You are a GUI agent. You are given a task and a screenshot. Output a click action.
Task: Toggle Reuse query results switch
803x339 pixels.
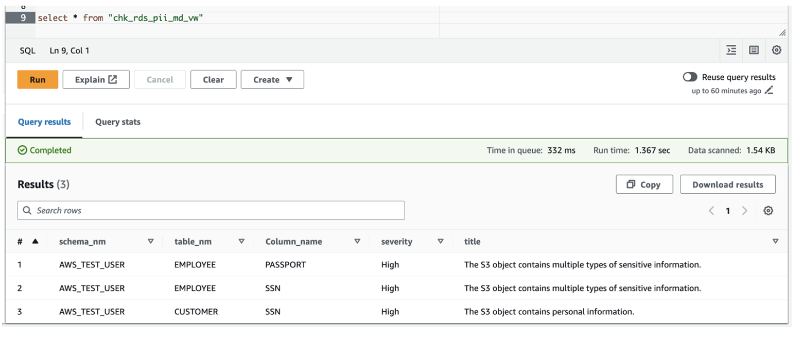pyautogui.click(x=690, y=77)
